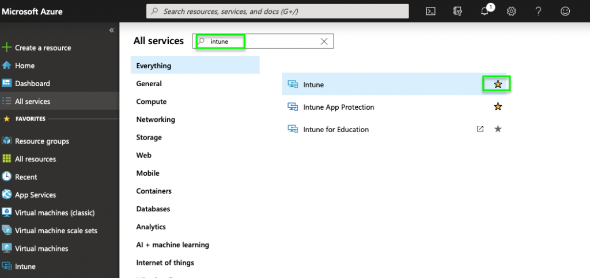This screenshot has width=590, height=278.
Task: Select the Compute category
Action: 152,102
